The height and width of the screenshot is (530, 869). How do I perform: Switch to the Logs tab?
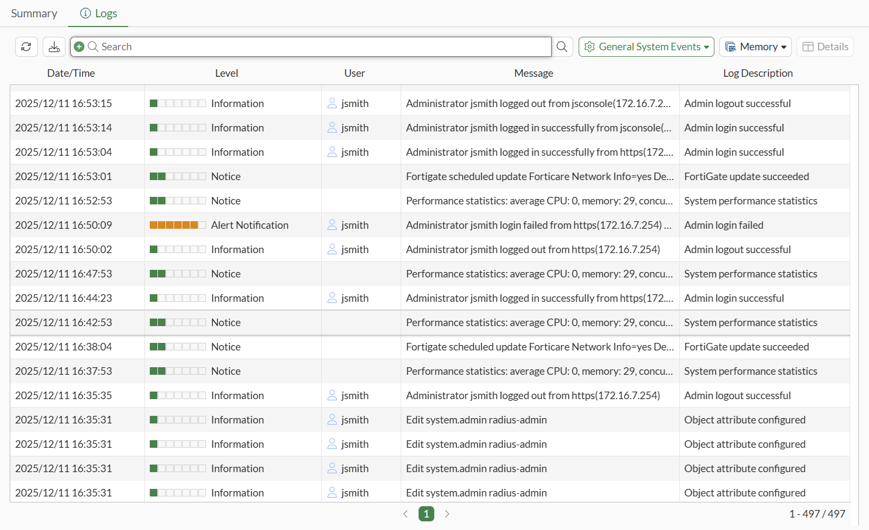coord(105,14)
